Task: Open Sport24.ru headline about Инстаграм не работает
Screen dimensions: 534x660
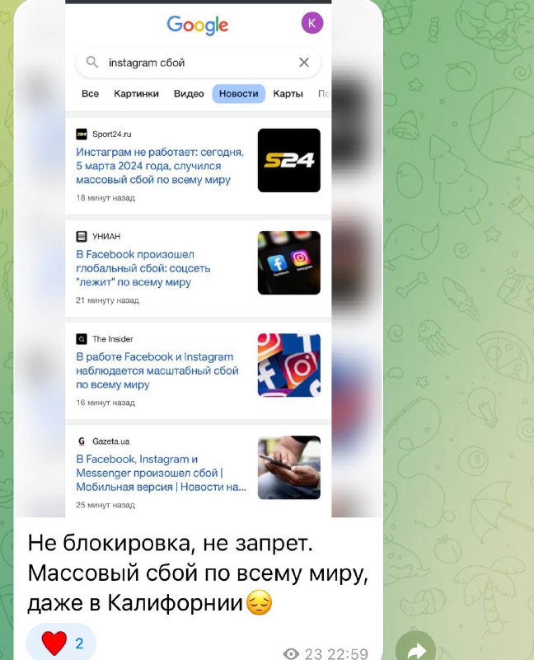Action: pyautogui.click(x=160, y=166)
